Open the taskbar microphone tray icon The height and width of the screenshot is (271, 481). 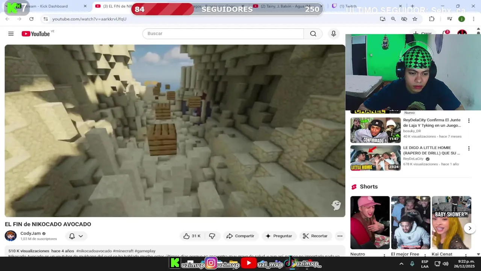(x=412, y=264)
